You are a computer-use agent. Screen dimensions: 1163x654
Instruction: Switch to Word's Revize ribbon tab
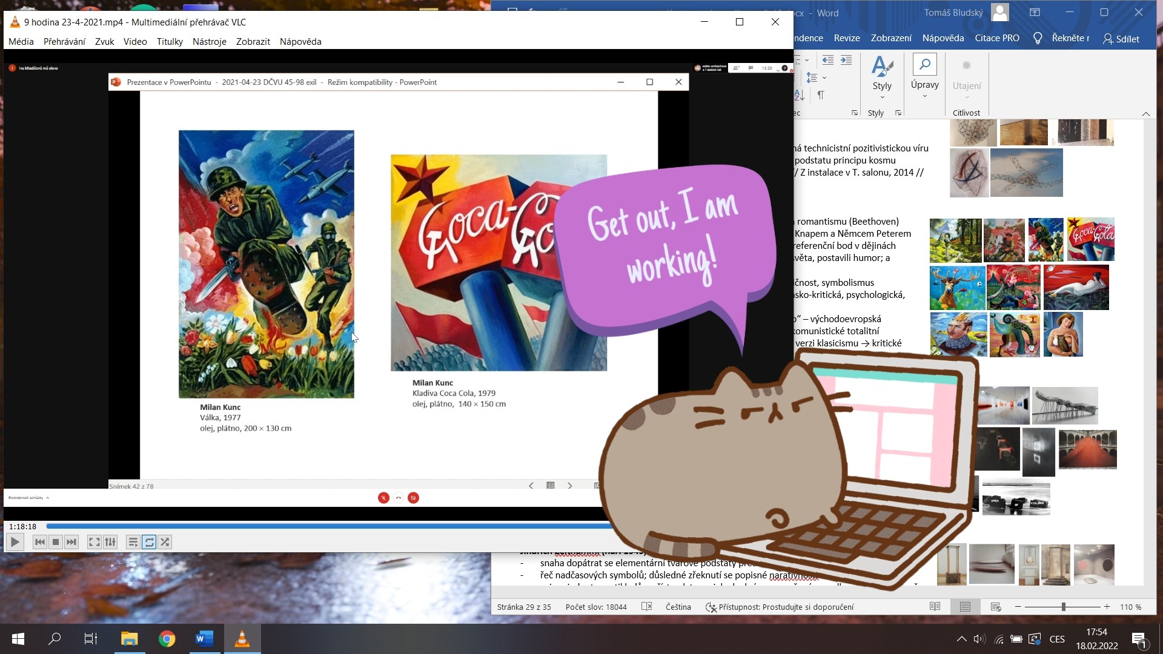coord(847,38)
